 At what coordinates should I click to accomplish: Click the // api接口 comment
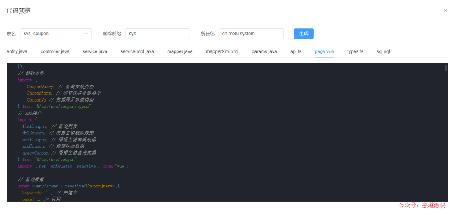point(30,113)
